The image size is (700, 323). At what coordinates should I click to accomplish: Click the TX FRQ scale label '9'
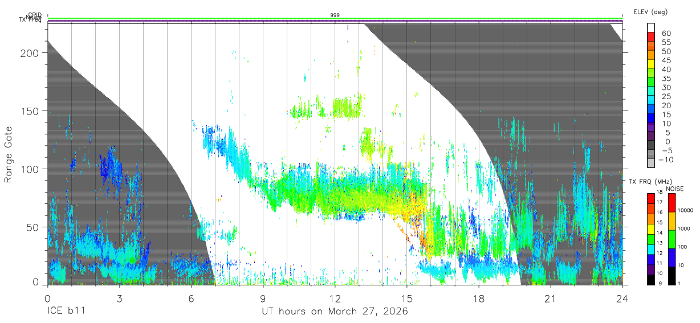coord(660,283)
